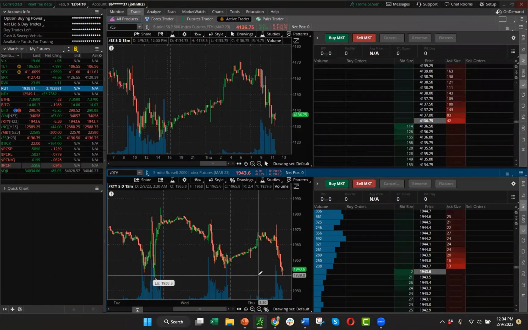Open Share menu on the /RTY chart
Viewport: 528px width, 330px height.
(143, 180)
